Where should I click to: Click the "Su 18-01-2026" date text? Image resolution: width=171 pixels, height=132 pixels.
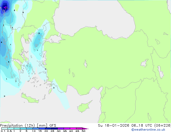pyautogui.click(x=114, y=126)
